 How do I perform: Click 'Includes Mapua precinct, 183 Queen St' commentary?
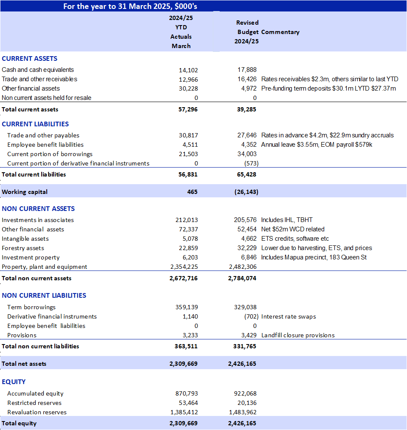[314, 257]
